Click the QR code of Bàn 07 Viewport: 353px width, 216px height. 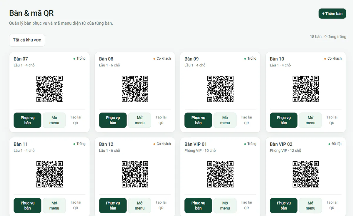click(49, 89)
